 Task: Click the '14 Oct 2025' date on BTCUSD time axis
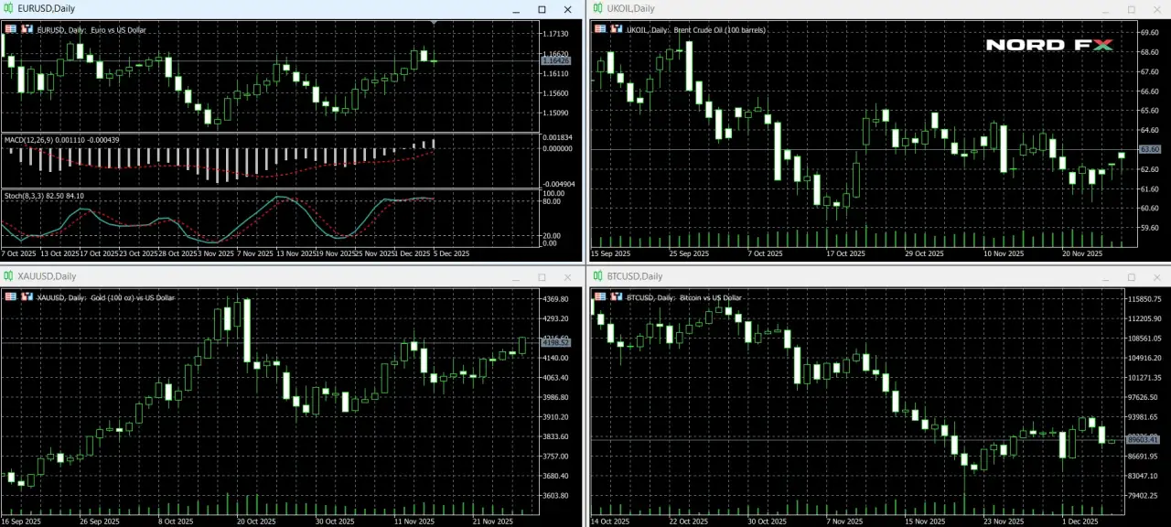point(610,522)
